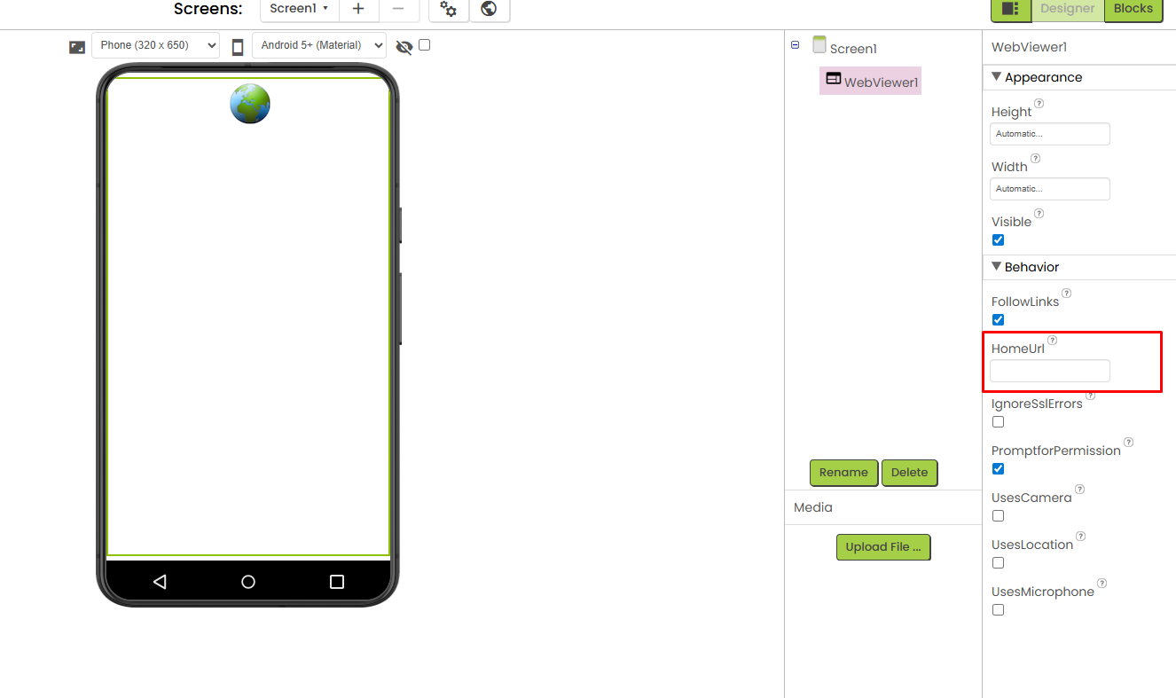Viewport: 1176px width, 698px height.
Task: Click the Rename button
Action: point(843,473)
